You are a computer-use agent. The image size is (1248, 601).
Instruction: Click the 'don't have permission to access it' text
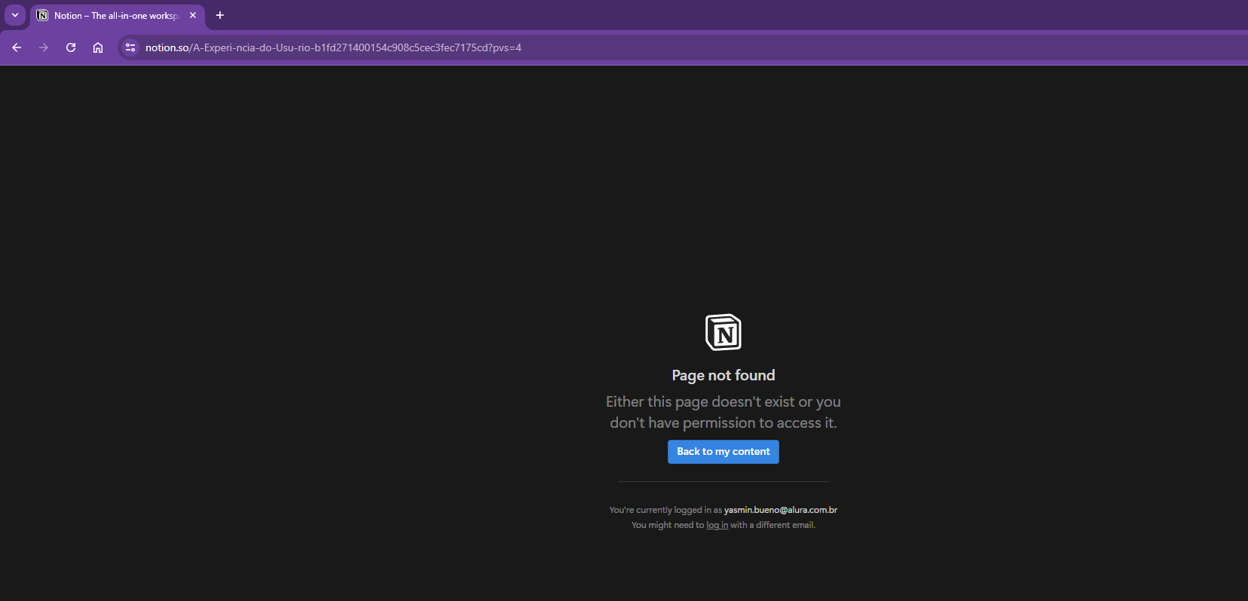pos(723,423)
